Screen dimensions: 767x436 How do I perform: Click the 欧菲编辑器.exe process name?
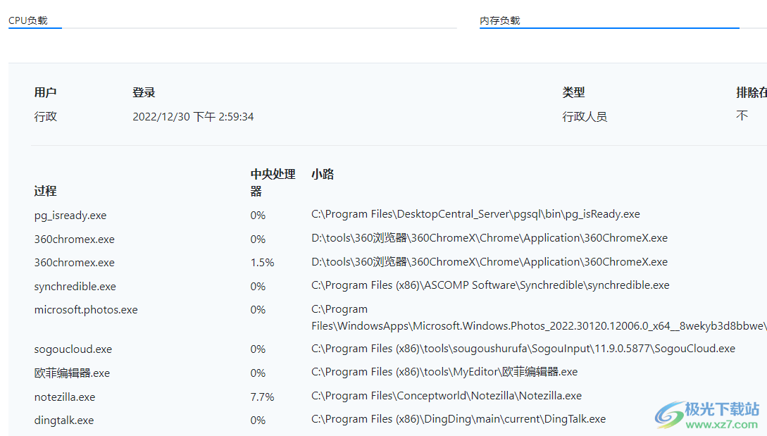(73, 373)
